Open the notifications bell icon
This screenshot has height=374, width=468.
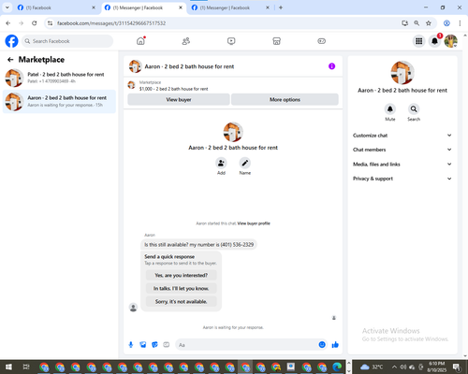pyautogui.click(x=434, y=41)
